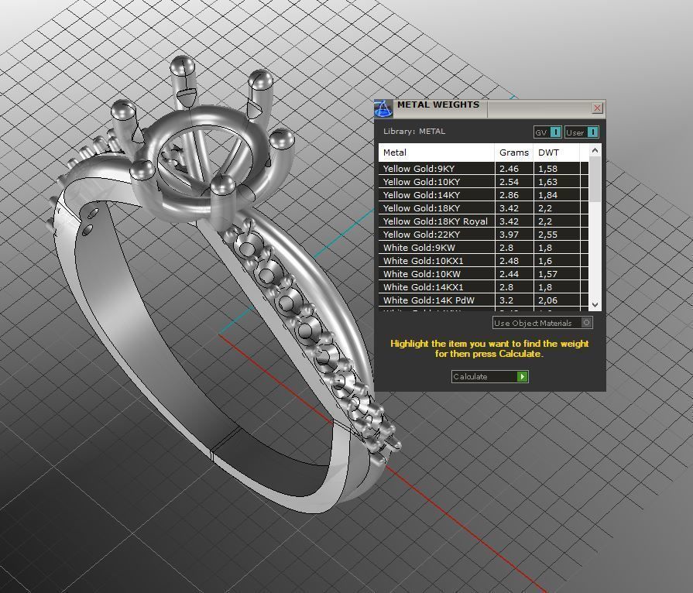Select the Yellow Gold:18KY Royal row
The width and height of the screenshot is (693, 593).
pos(483,221)
